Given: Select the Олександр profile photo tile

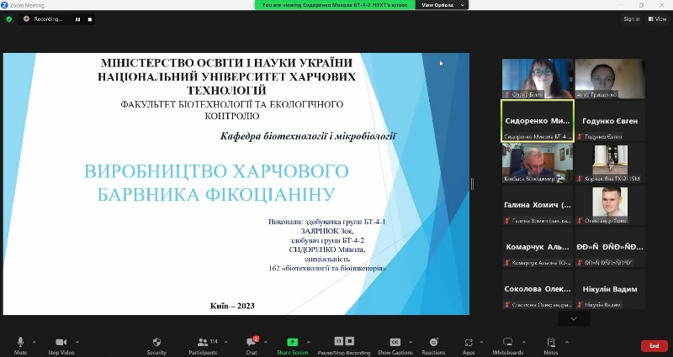Looking at the screenshot, I should coord(610,205).
